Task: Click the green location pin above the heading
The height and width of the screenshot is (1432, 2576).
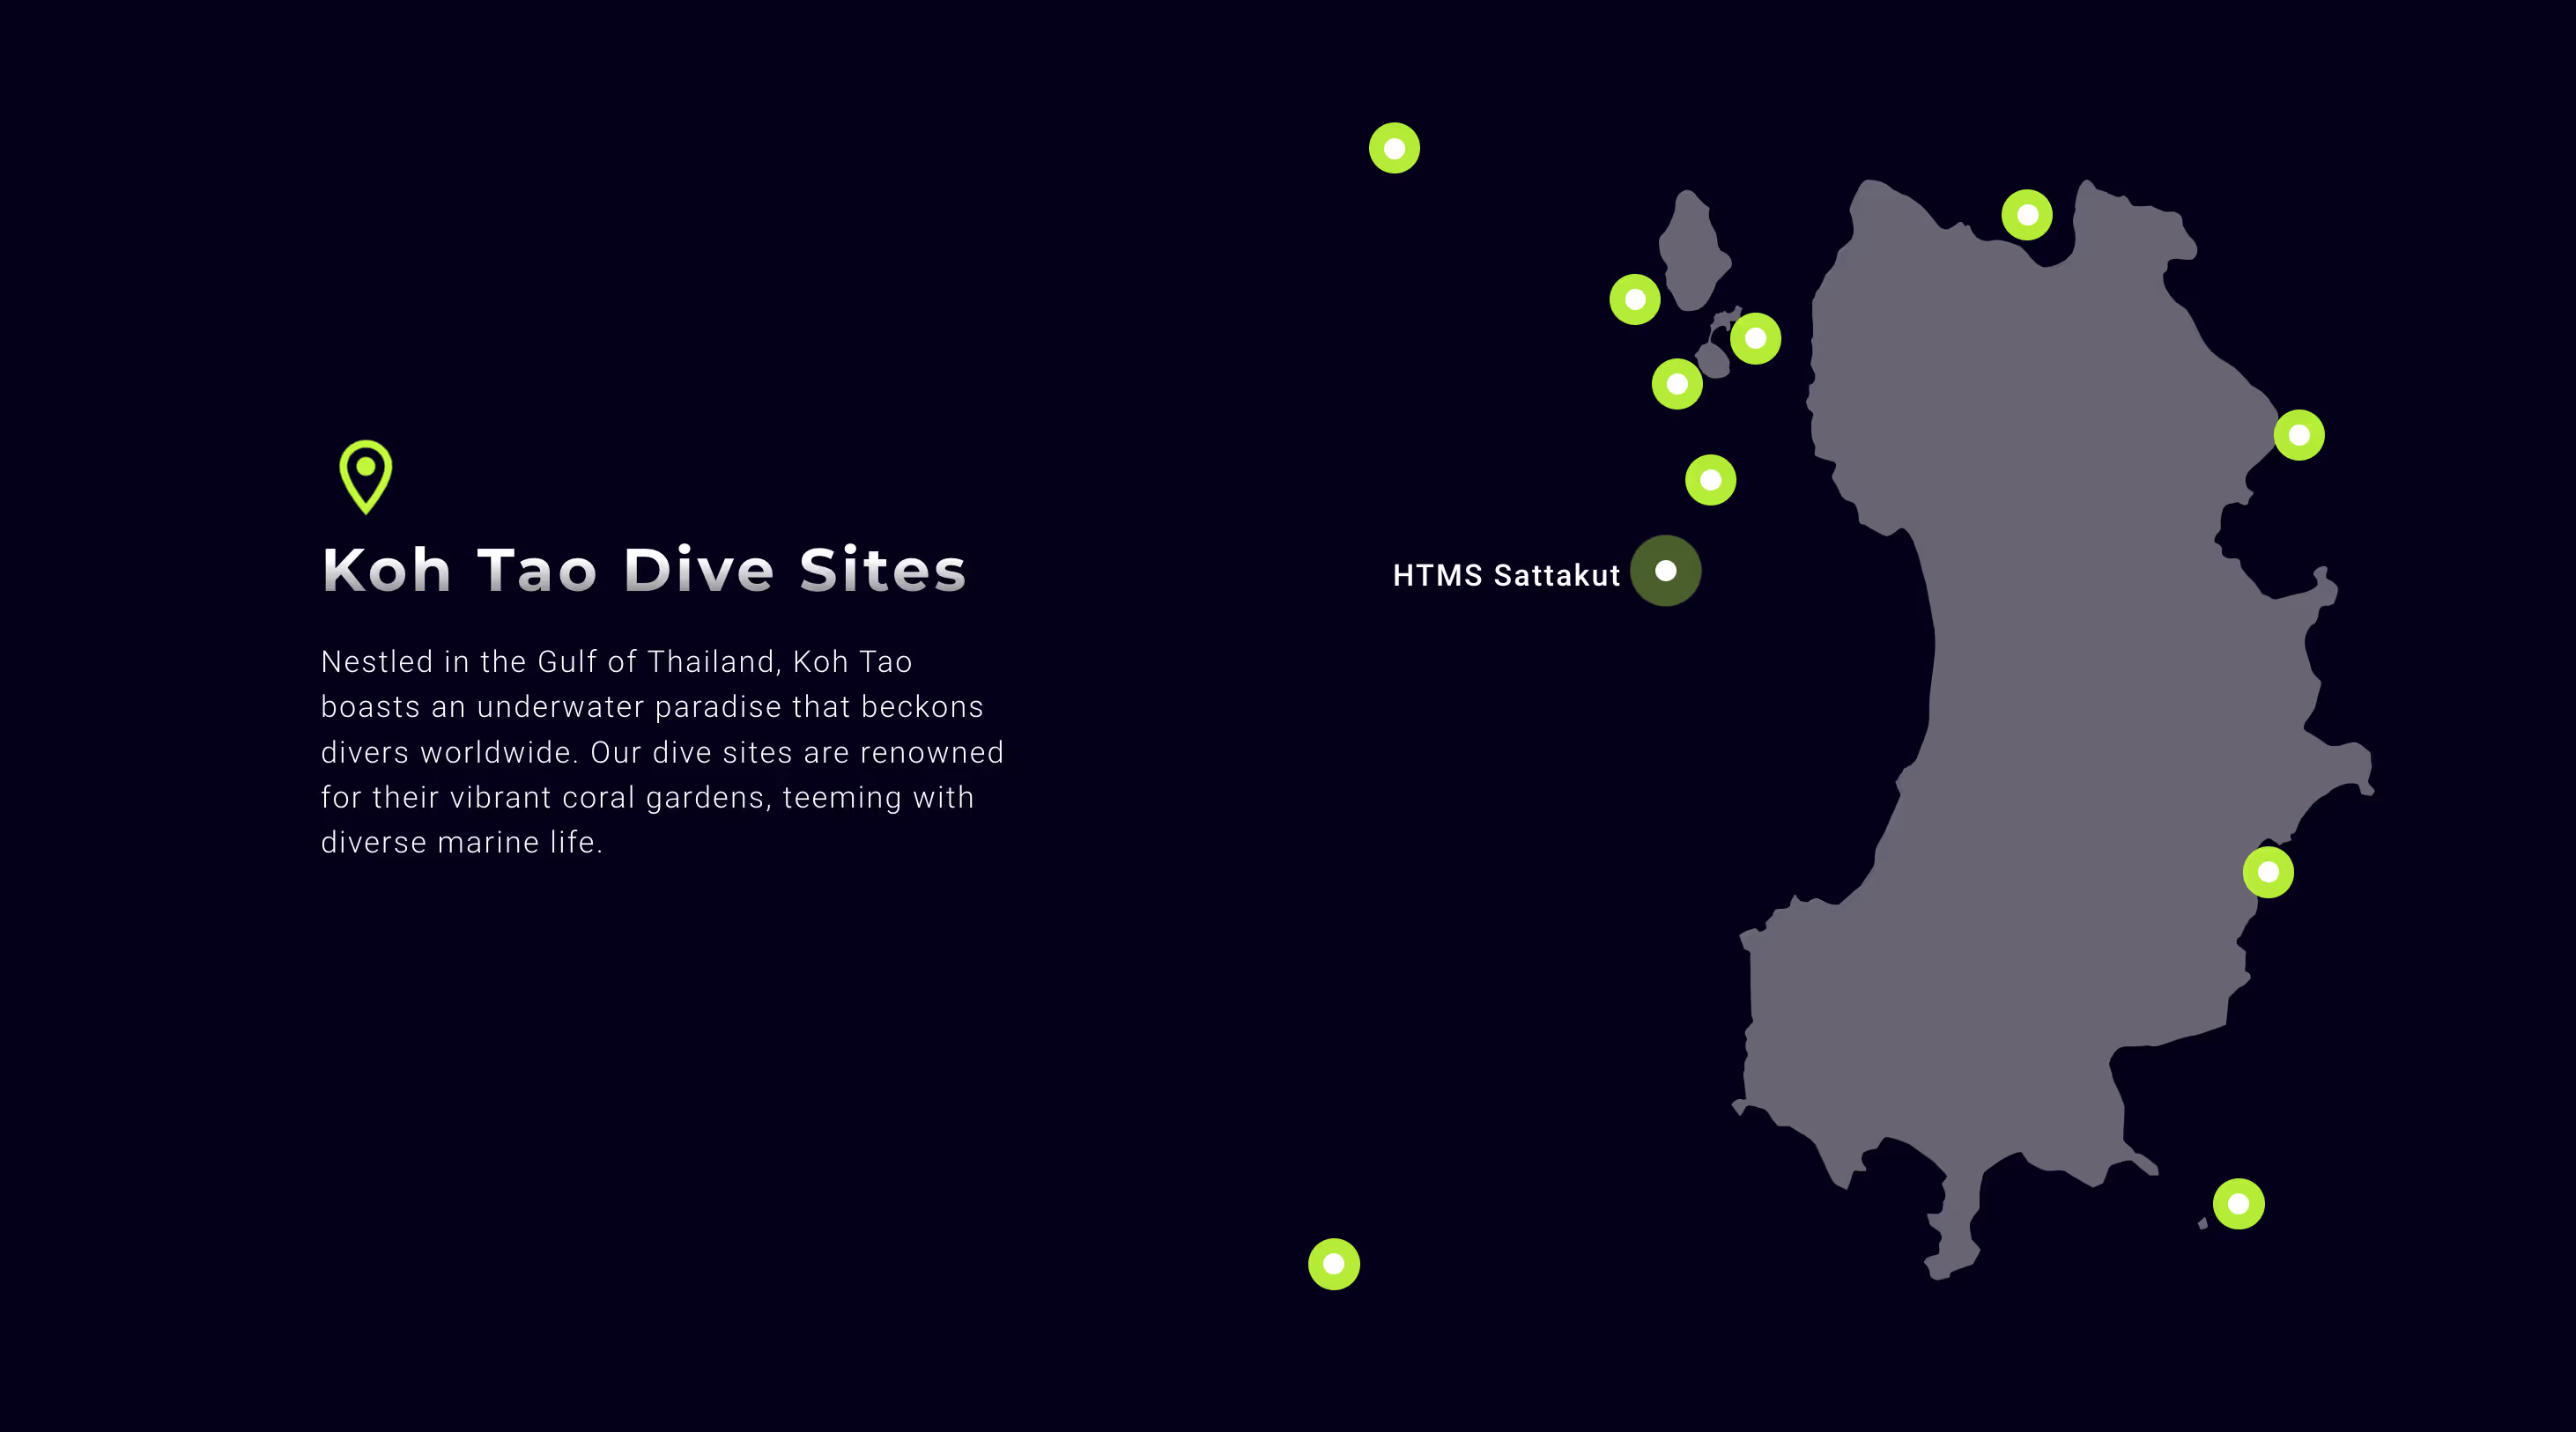Action: 366,477
